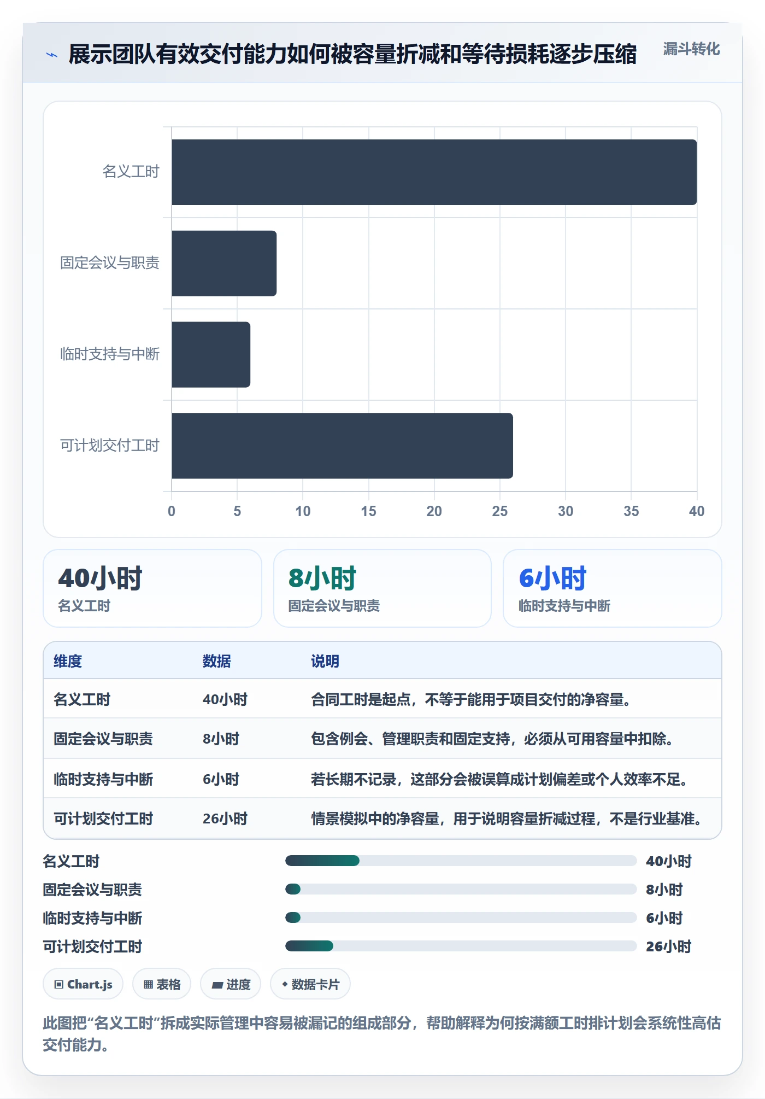The width and height of the screenshot is (765, 1099).
Task: Select the 6小时 临时支持与中断 data card
Action: pyautogui.click(x=613, y=588)
